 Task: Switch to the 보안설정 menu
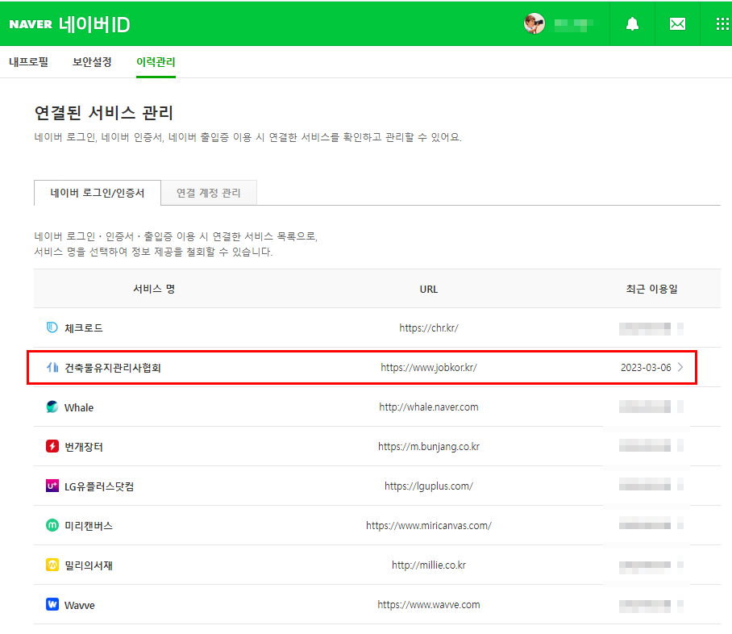[x=92, y=61]
